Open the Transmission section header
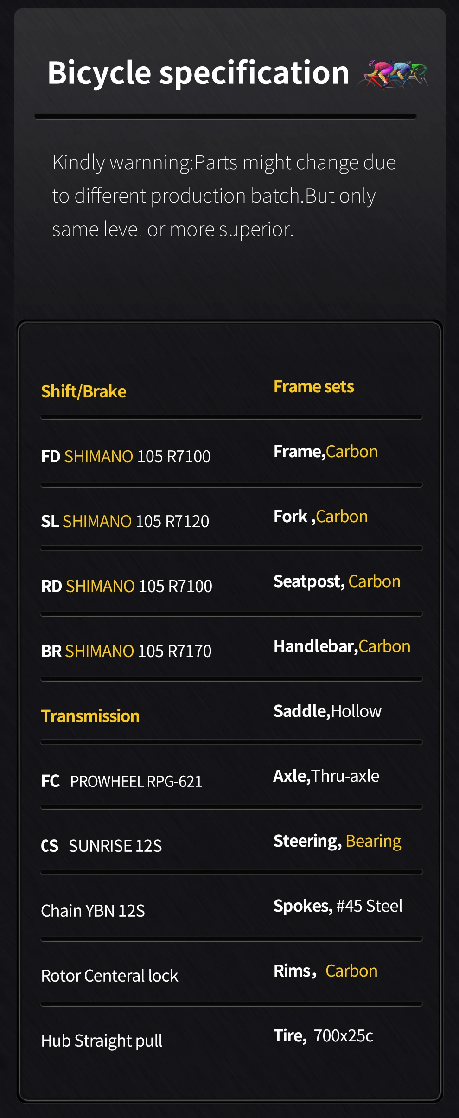The height and width of the screenshot is (1118, 459). coord(90,716)
